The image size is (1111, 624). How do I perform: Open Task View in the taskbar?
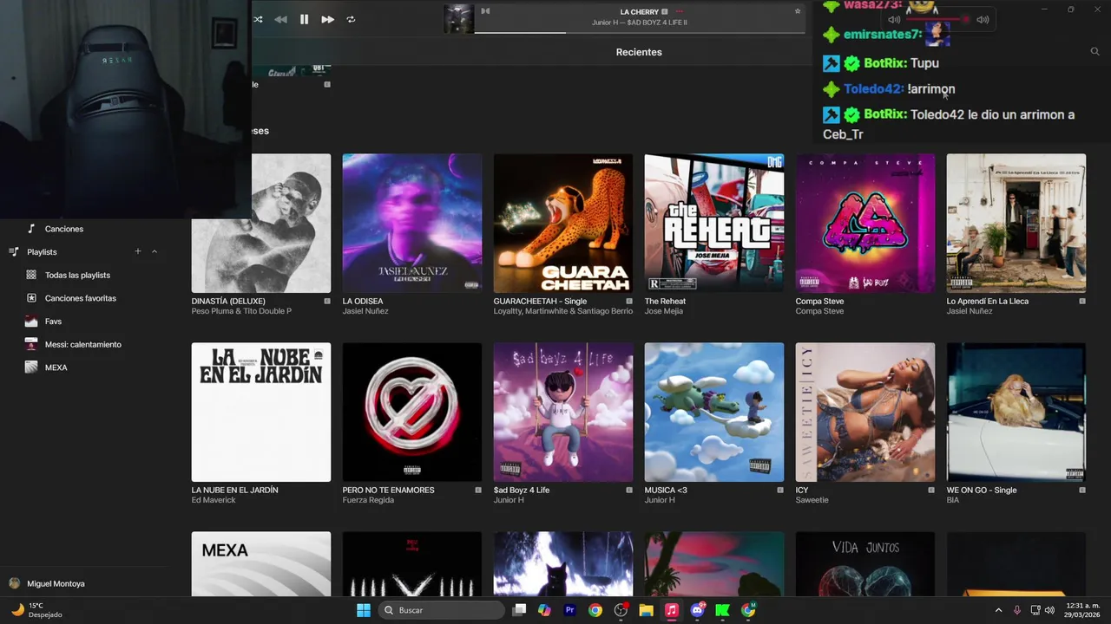click(519, 610)
